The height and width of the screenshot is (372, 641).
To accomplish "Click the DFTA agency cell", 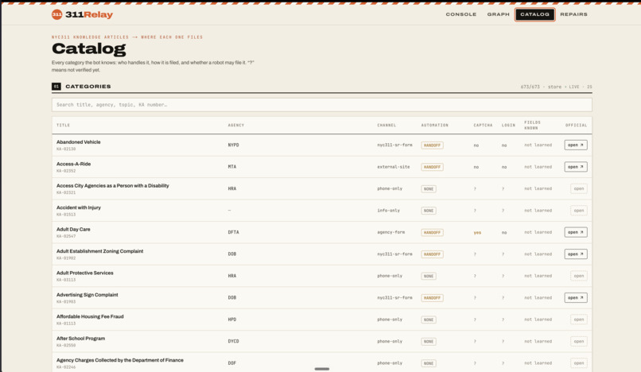I will point(234,232).
